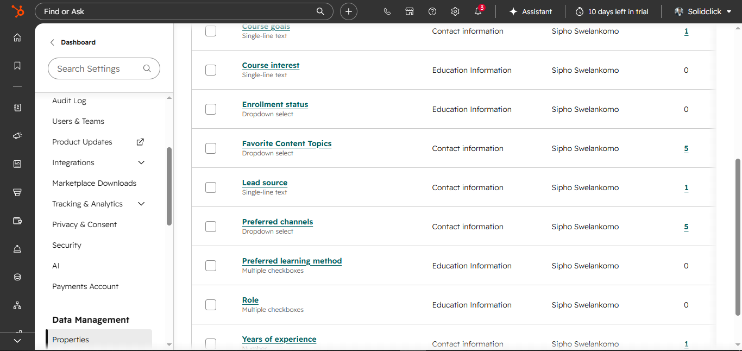This screenshot has height=351, width=742.
Task: Open Tracking & Analytics menu item
Action: [87, 204]
